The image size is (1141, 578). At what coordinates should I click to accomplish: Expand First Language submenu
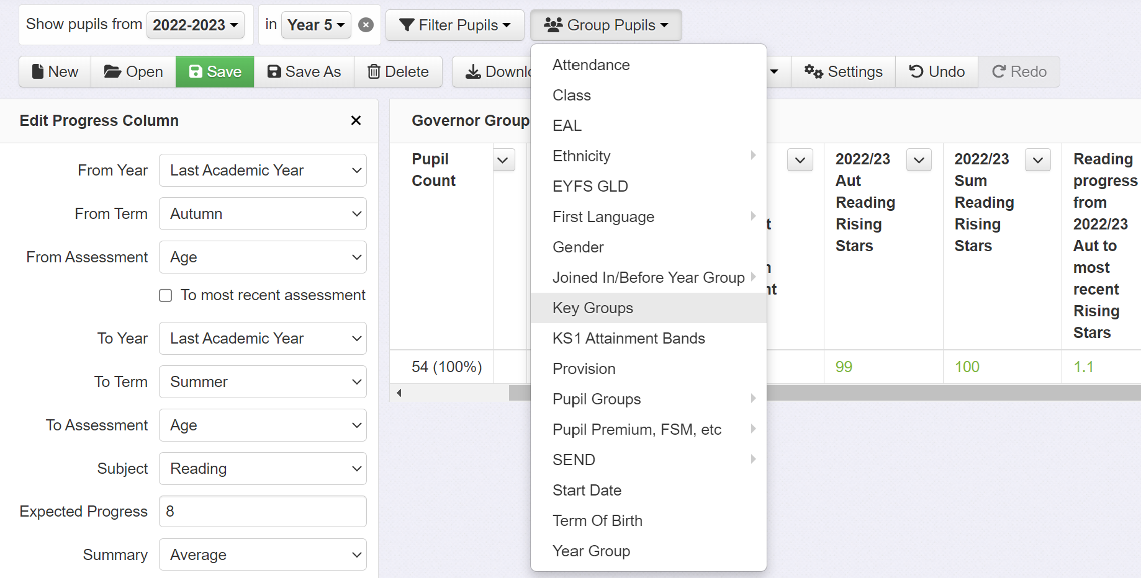click(x=649, y=217)
